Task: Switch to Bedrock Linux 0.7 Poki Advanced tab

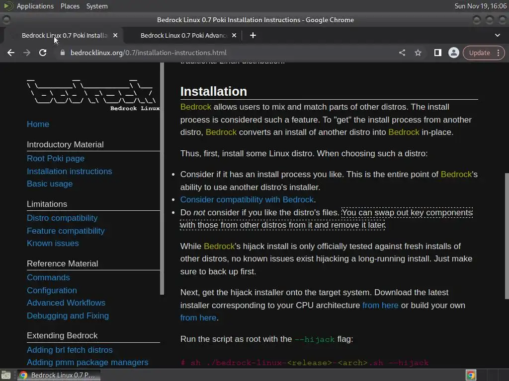Action: point(183,35)
